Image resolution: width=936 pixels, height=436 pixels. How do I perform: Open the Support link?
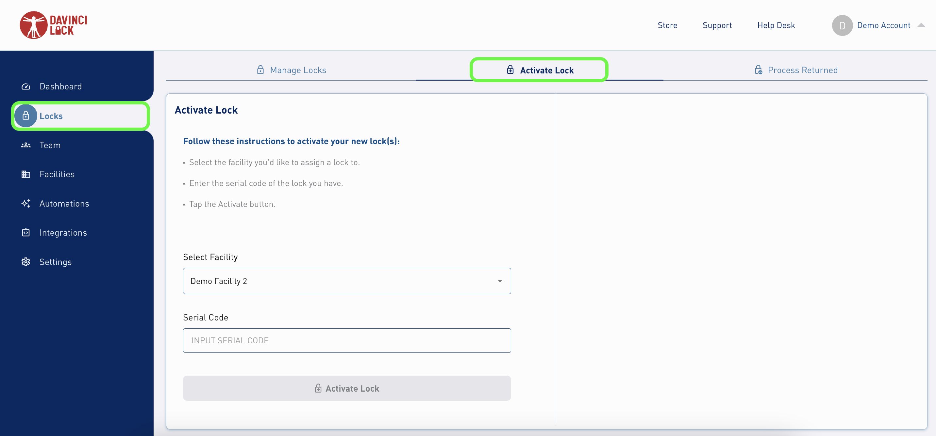click(x=717, y=25)
